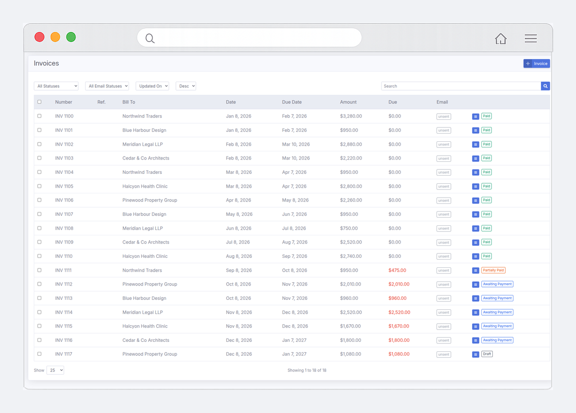The image size is (576, 413).
Task: Open the Show 25 rows-per-page dropdown
Action: (x=55, y=370)
